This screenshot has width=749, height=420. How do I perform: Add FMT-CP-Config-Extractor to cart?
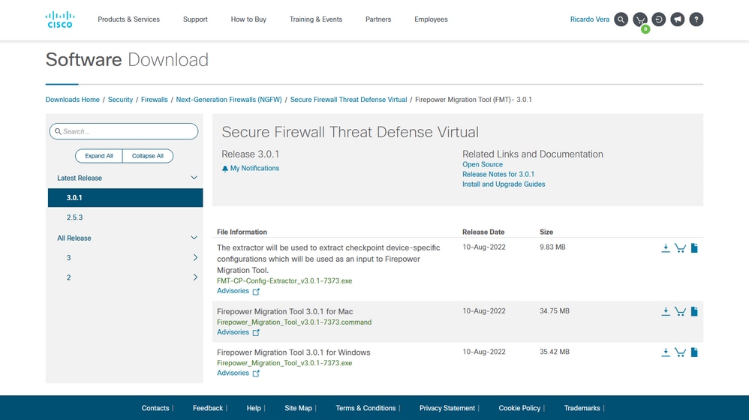tap(680, 247)
